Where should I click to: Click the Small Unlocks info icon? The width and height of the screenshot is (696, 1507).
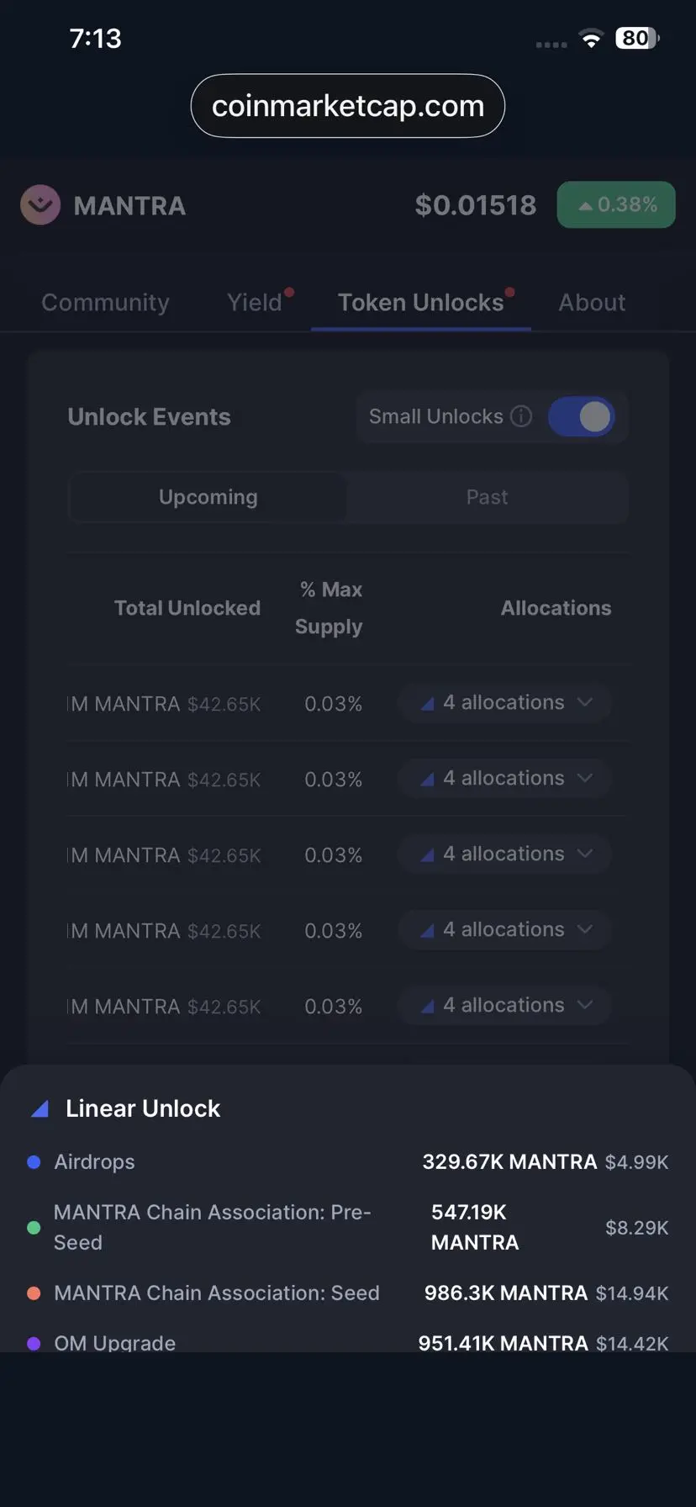pyautogui.click(x=521, y=416)
